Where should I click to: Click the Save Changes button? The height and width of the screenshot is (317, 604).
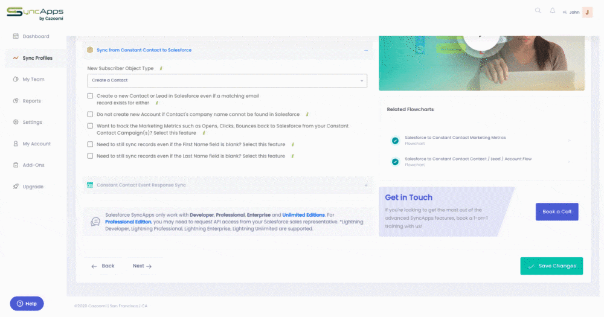pyautogui.click(x=551, y=266)
